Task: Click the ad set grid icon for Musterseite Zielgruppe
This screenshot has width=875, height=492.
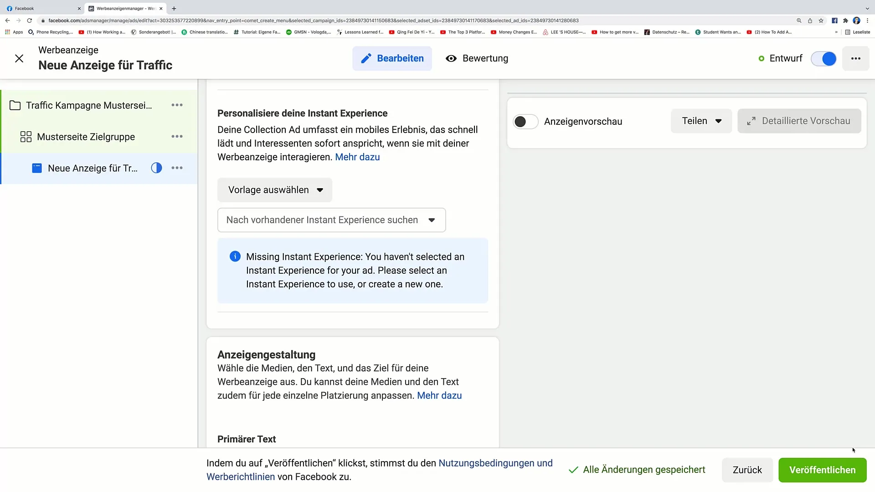Action: [x=26, y=136]
